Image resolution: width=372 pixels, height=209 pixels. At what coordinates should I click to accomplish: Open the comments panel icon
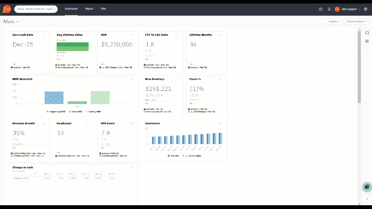click(x=367, y=33)
